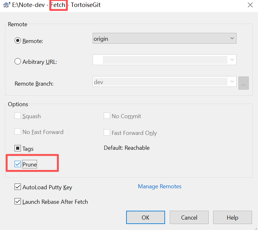This screenshot has width=258, height=230.
Task: Tick the No Commit checkbox
Action: pyautogui.click(x=107, y=116)
